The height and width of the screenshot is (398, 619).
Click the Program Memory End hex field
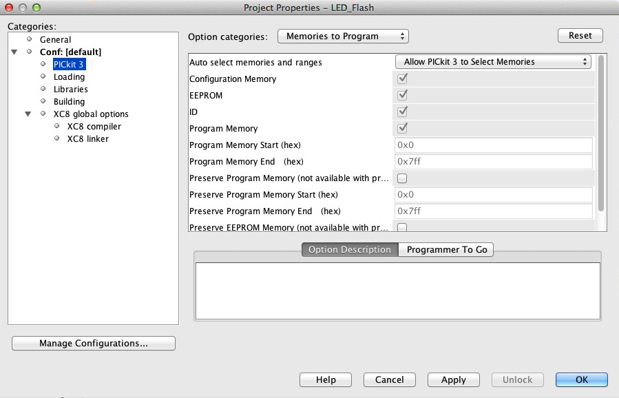493,162
